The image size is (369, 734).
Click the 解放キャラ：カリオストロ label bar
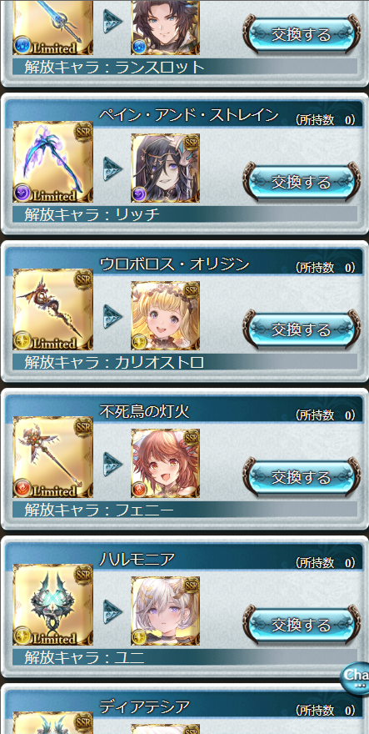[x=185, y=362]
